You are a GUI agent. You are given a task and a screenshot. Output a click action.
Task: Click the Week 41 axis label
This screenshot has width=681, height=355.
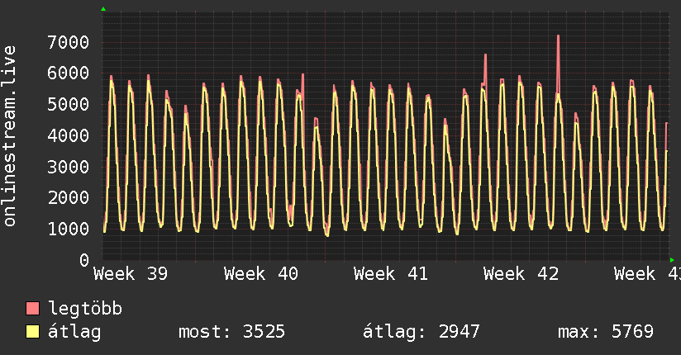[x=391, y=274]
